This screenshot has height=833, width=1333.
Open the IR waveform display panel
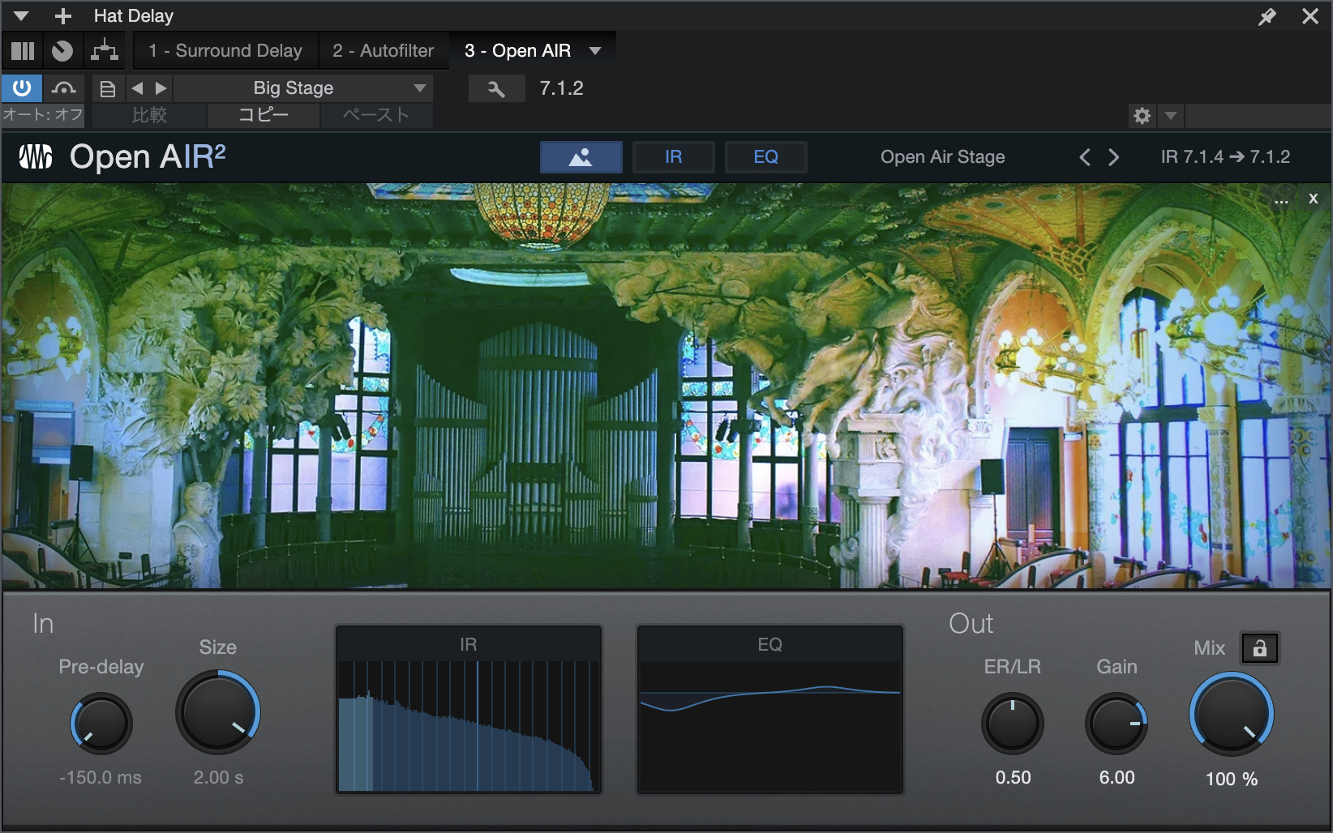tap(469, 710)
